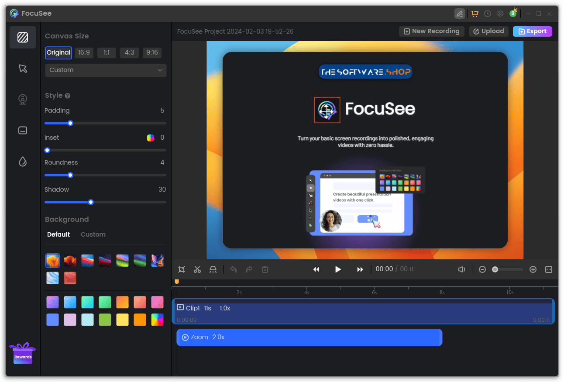Select the 1:1 canvas ratio
This screenshot has height=382, width=564.
pos(107,53)
